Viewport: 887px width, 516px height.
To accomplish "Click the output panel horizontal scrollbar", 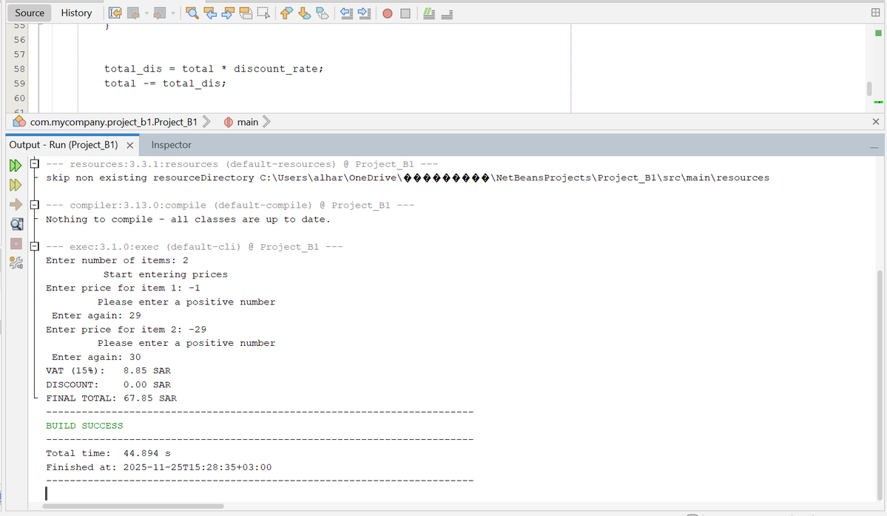I will pyautogui.click(x=133, y=506).
